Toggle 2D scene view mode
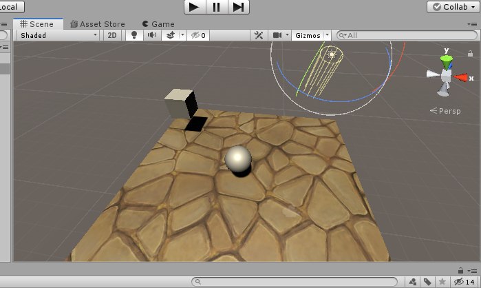The width and height of the screenshot is (481, 288). coord(112,35)
